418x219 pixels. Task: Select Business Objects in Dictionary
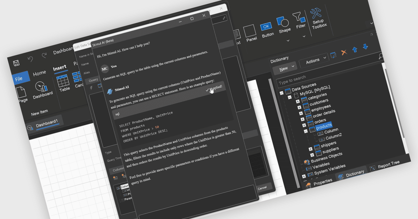(x=326, y=157)
